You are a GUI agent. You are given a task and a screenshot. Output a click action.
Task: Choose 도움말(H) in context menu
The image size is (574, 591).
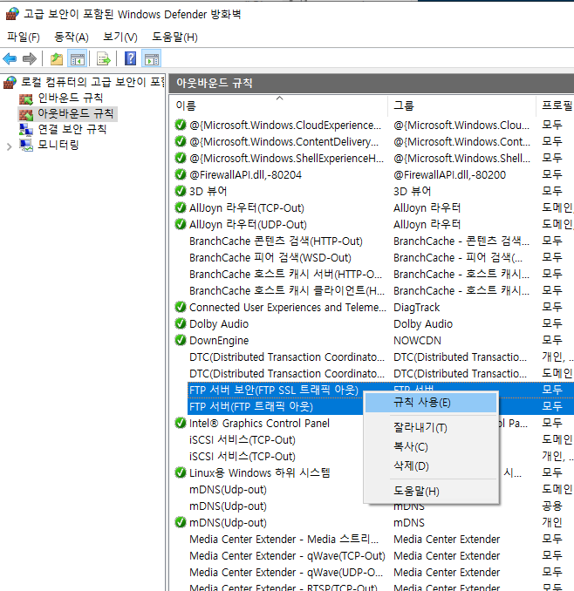click(x=431, y=491)
